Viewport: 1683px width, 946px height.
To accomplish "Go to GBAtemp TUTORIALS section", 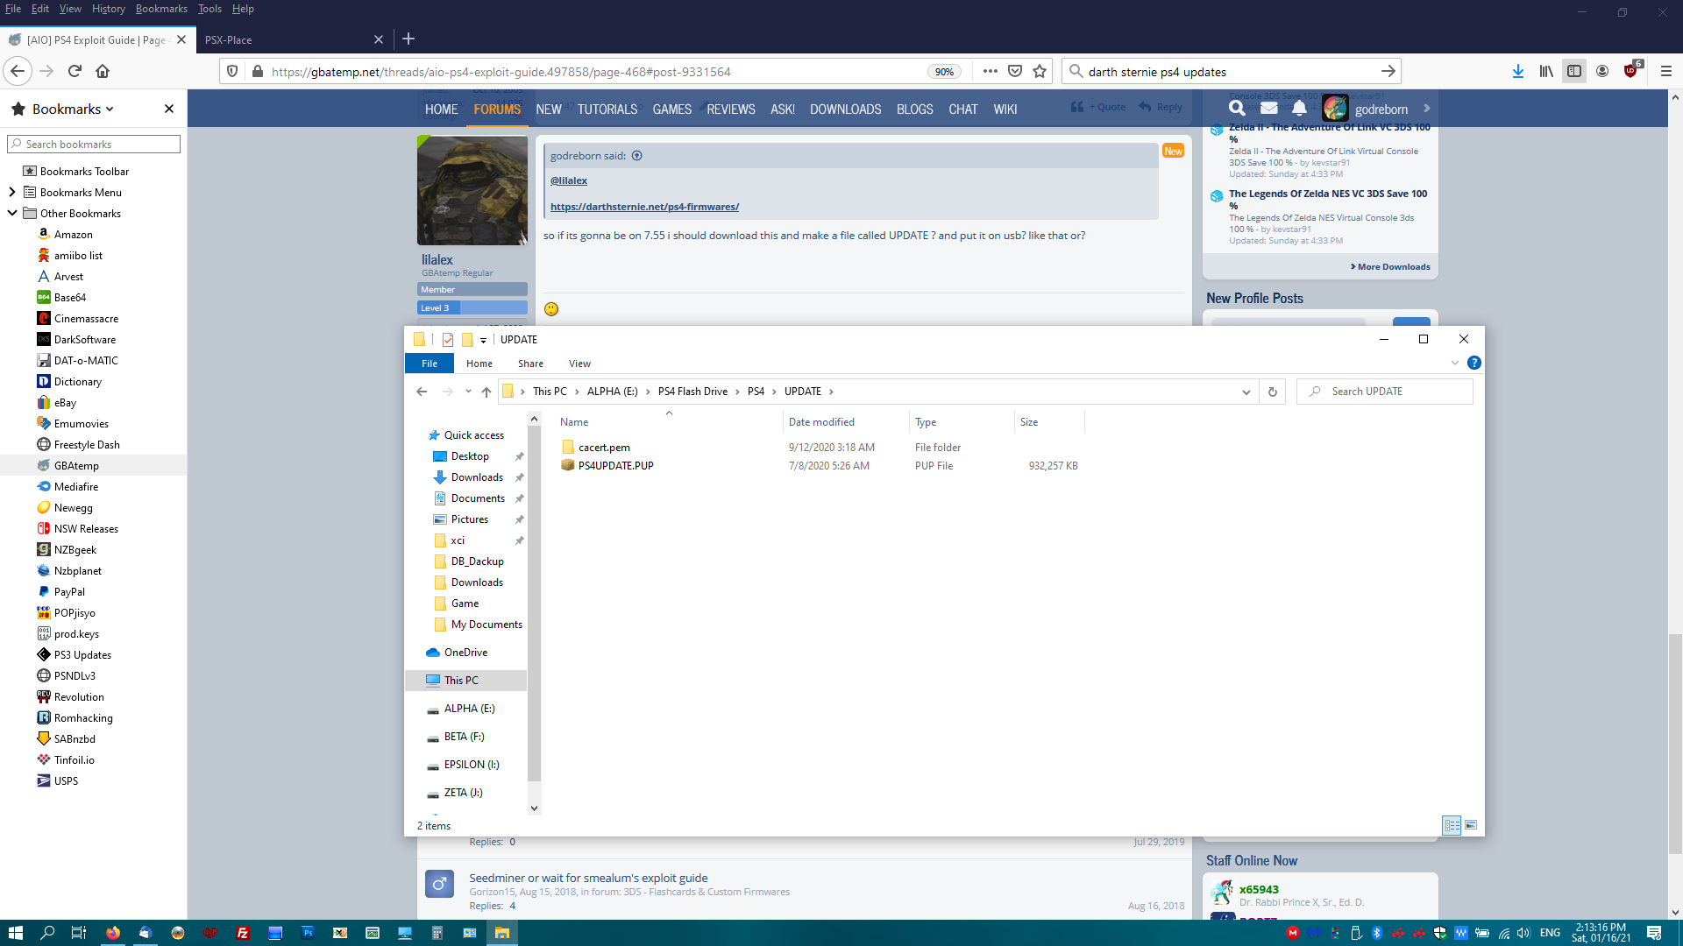I will [607, 109].
